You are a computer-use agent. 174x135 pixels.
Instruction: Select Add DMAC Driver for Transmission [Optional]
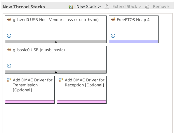pos(32,85)
